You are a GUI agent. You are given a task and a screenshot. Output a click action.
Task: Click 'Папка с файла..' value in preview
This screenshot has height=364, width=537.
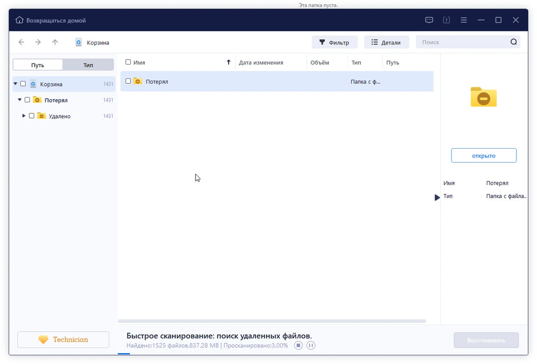tap(507, 196)
